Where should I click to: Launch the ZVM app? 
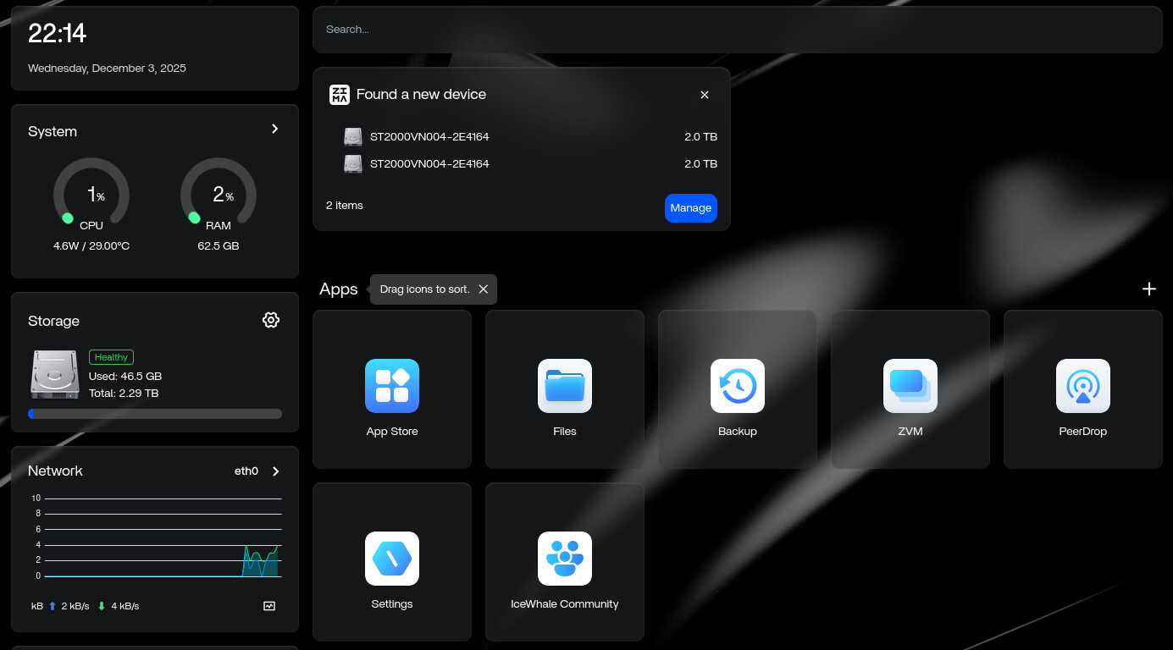coord(910,386)
